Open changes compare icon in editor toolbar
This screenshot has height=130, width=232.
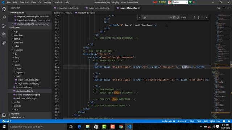219,8
